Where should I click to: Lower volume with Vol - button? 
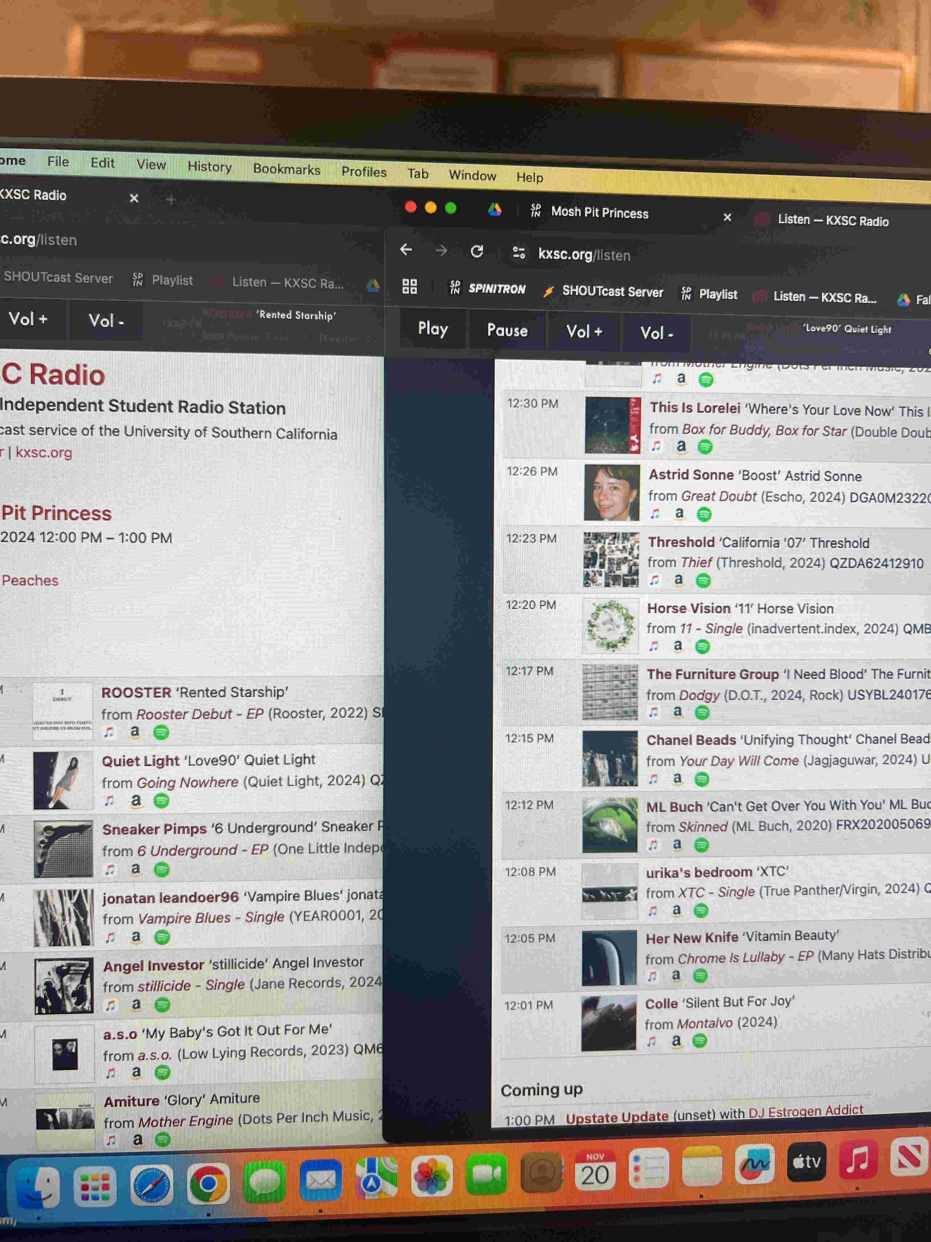click(x=657, y=333)
